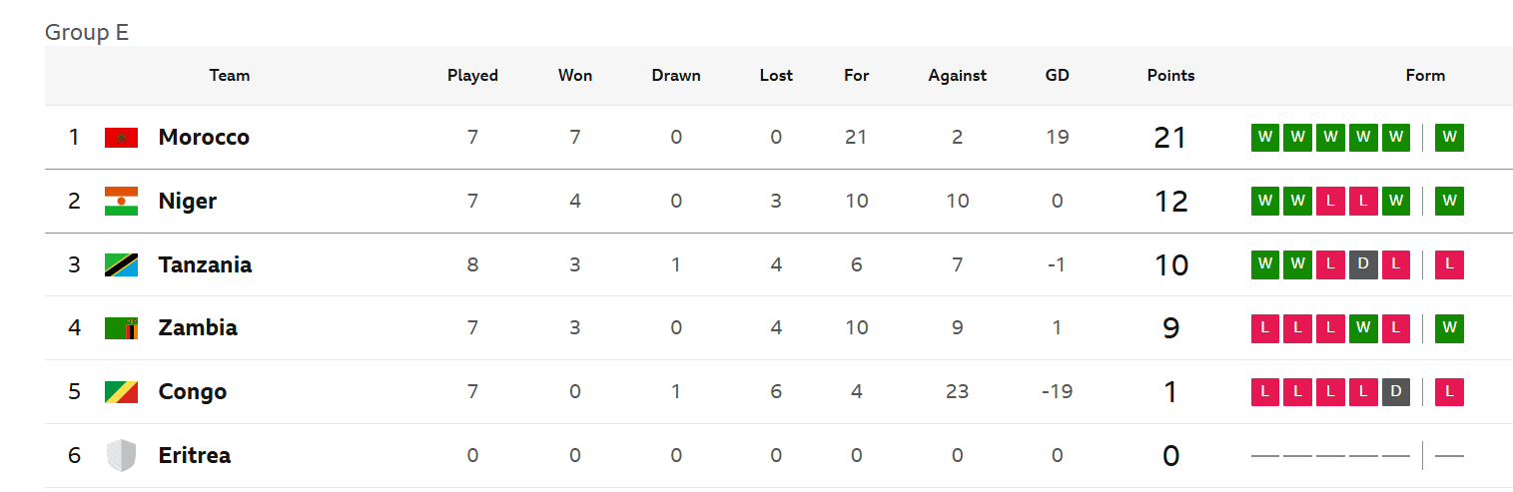Click the Tanzania flag icon

point(121,265)
